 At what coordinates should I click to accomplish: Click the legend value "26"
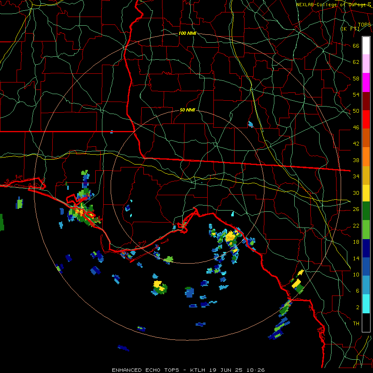[356, 209]
